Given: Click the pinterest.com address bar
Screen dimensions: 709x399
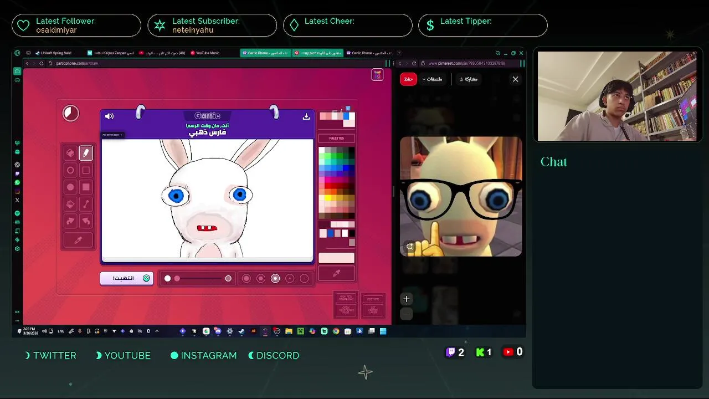Looking at the screenshot, I should pyautogui.click(x=468, y=63).
